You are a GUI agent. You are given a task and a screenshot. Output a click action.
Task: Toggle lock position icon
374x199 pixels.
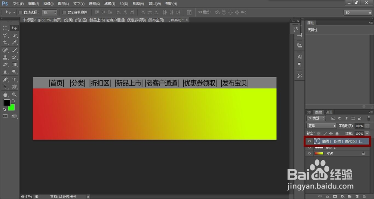tap(331, 134)
